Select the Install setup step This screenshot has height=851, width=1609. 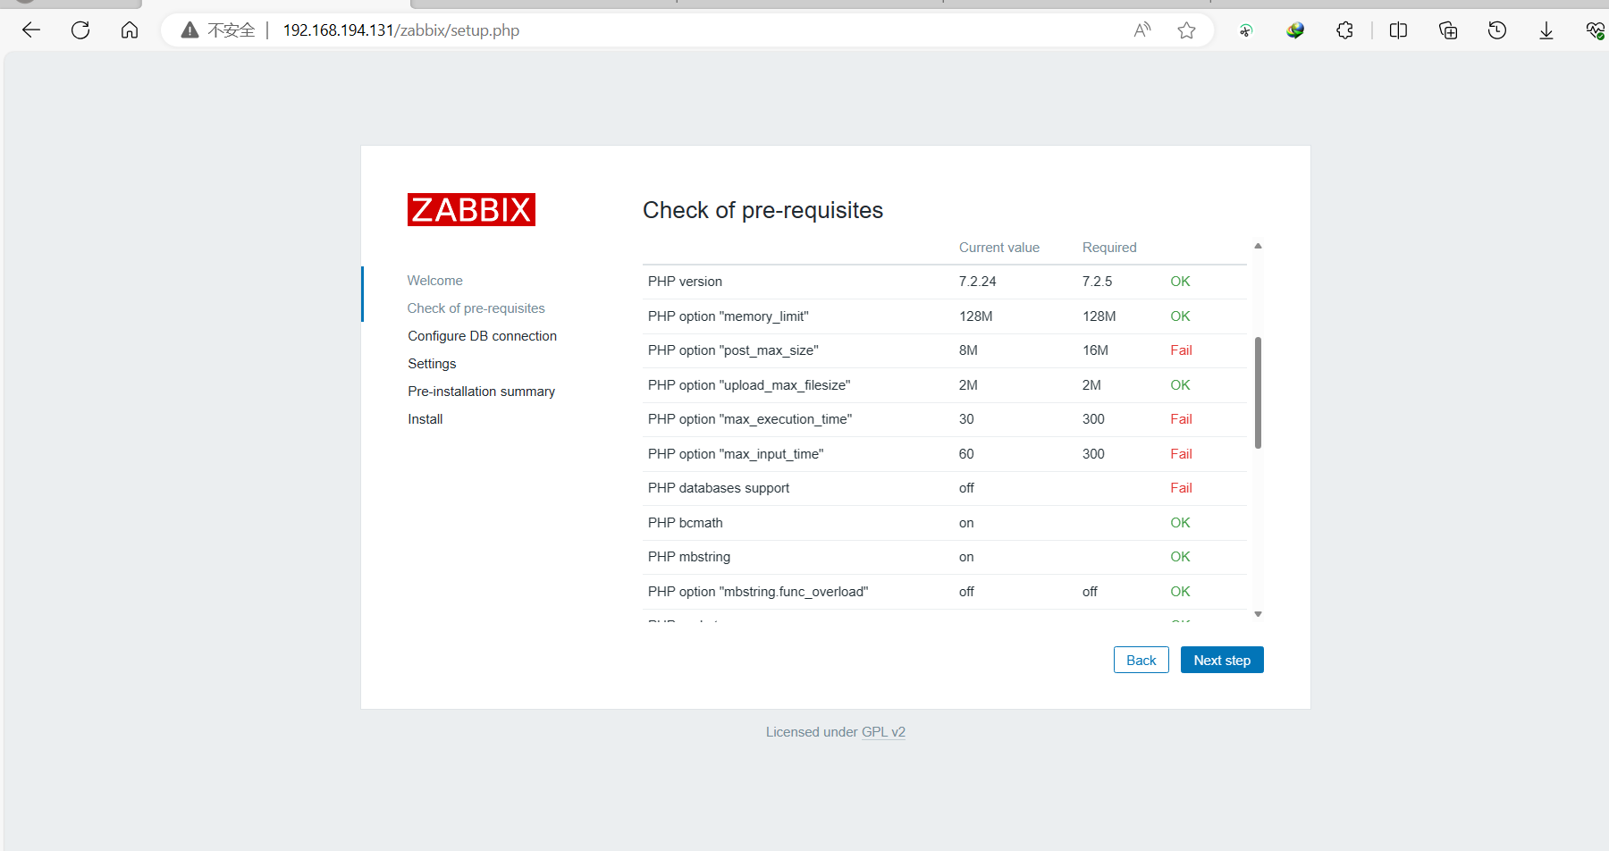425,419
